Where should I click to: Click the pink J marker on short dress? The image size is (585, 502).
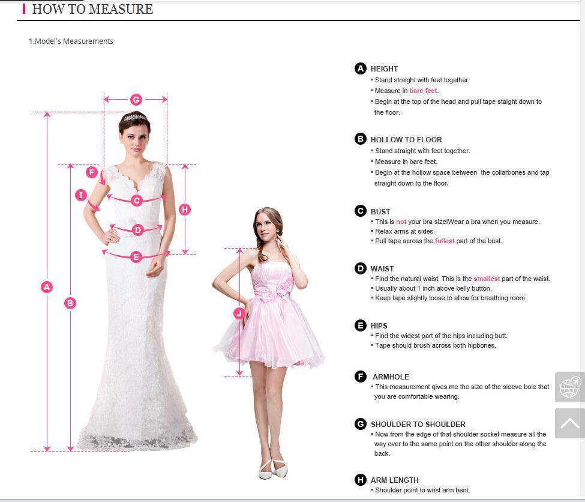pos(239,313)
